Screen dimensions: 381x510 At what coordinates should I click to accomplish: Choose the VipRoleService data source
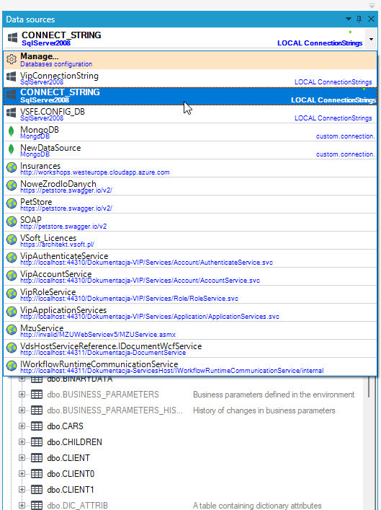tap(190, 294)
